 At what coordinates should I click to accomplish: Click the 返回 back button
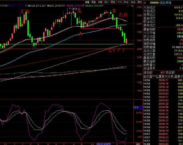[140, 2]
